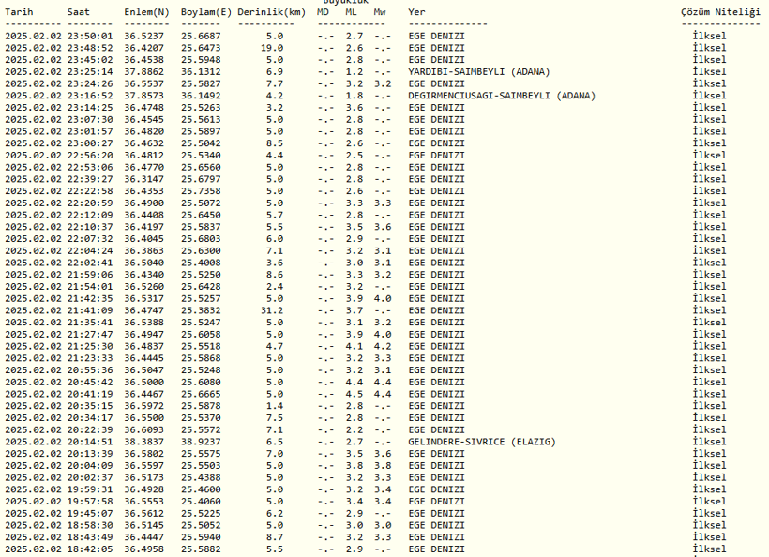Click the Saat column header
The height and width of the screenshot is (557, 769).
click(80, 11)
